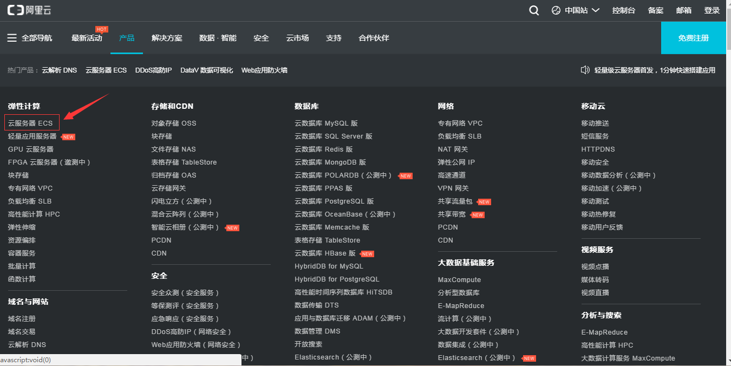731x366 pixels.
Task: Open the 合作伙伴 menu
Action: pos(374,38)
